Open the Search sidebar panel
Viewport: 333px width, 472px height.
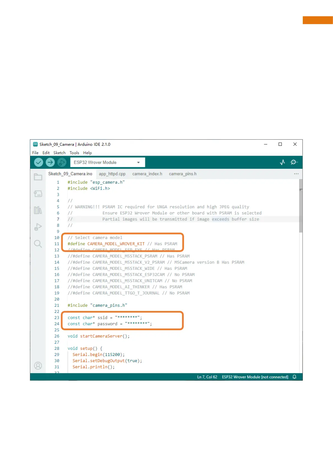(38, 244)
